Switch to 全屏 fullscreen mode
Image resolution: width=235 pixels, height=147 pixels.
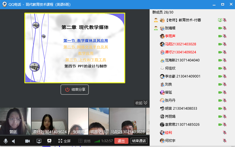point(64,141)
